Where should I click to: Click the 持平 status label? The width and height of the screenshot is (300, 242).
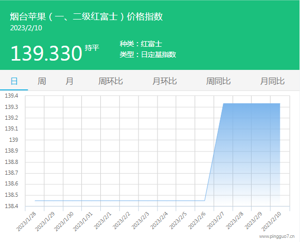(92, 48)
